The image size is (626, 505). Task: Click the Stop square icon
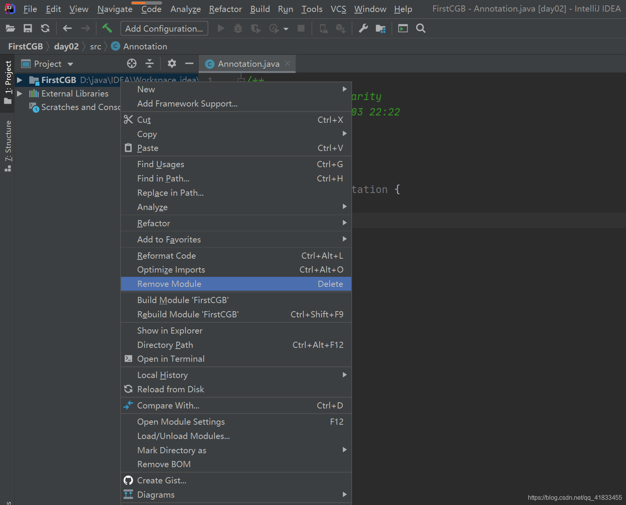[301, 28]
